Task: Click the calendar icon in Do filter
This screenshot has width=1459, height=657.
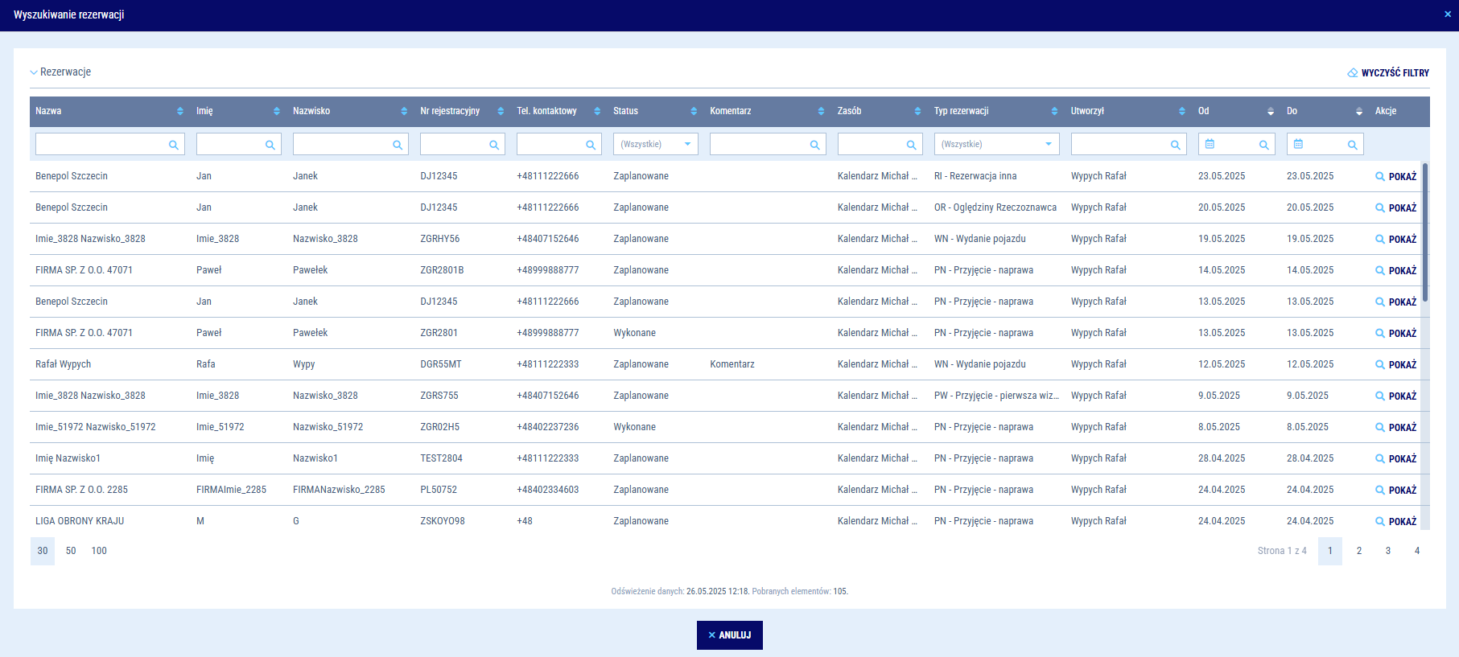Action: click(x=1298, y=144)
